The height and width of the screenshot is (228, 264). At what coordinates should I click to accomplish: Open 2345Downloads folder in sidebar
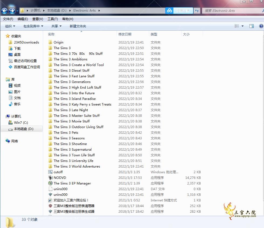point(26,42)
